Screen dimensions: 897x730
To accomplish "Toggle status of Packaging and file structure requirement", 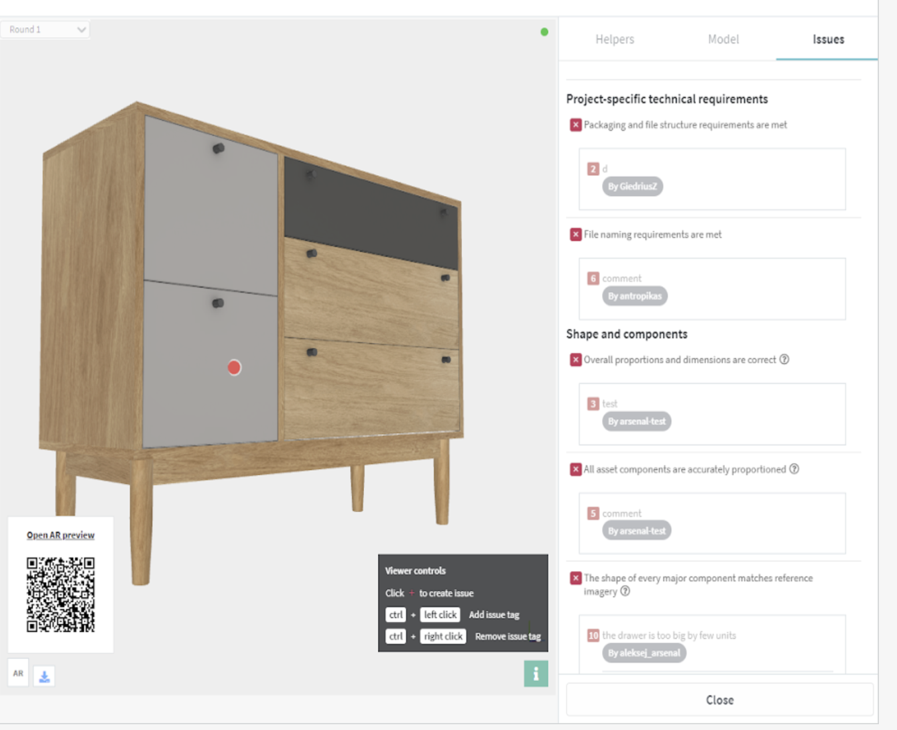I will [575, 124].
